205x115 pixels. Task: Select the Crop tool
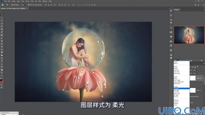coord(2,26)
